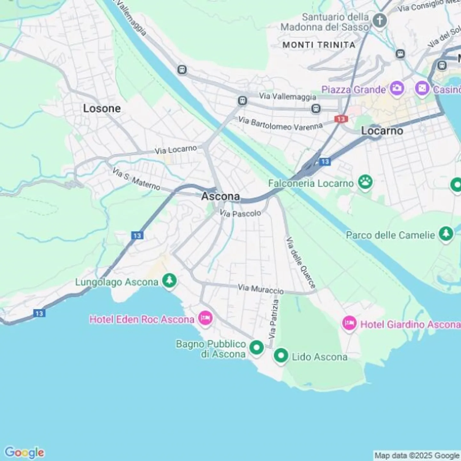Select the Piazza Grande camera pin
Screen dimensions: 461x461
tap(397, 88)
